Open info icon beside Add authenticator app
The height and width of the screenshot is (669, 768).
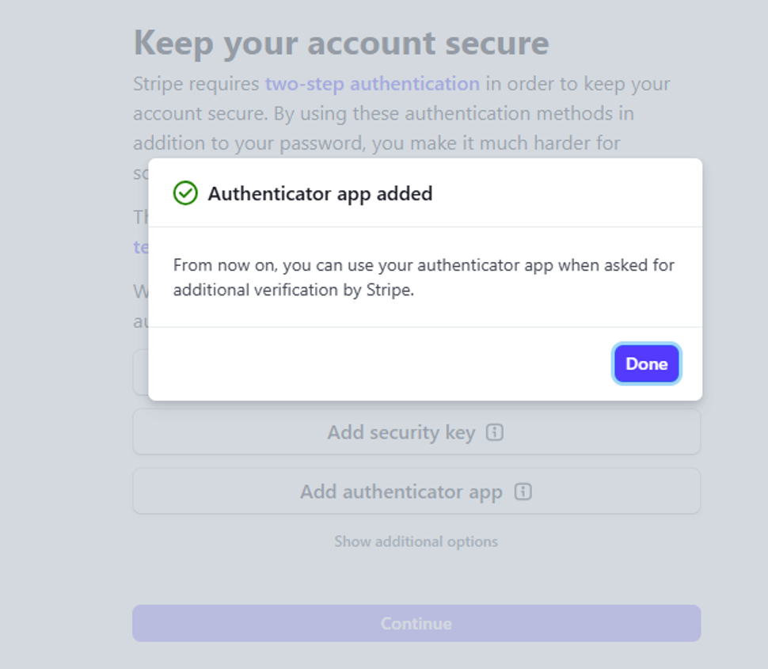pos(523,492)
